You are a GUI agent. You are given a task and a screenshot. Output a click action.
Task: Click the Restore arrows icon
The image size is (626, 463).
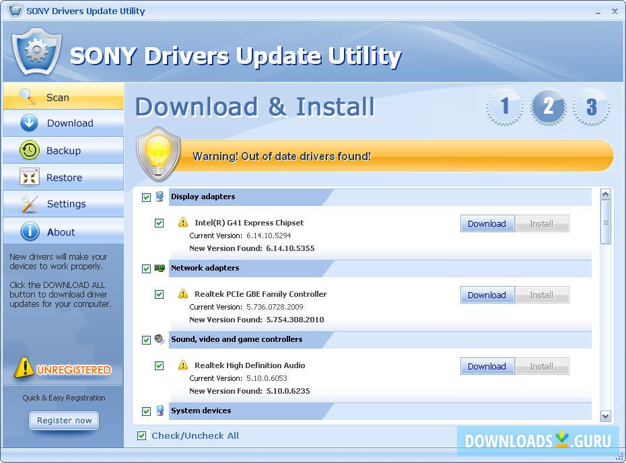tap(29, 177)
